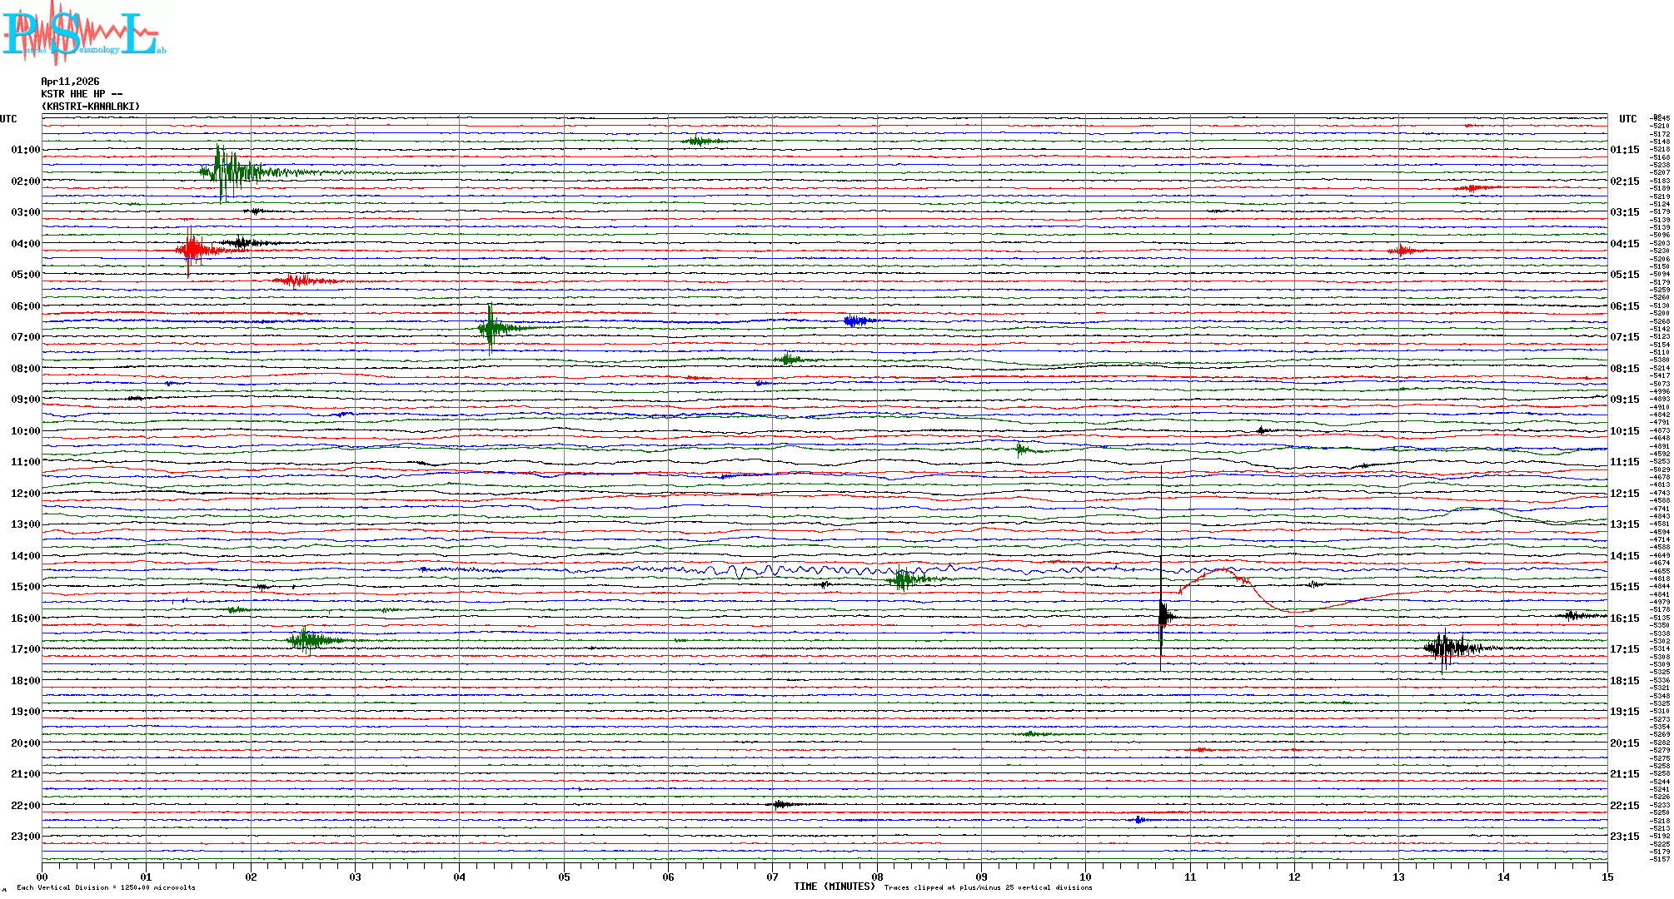Viewport: 1674px width, 899px height.
Task: Click the black seismic event on 17:00 row
Action: point(1447,648)
